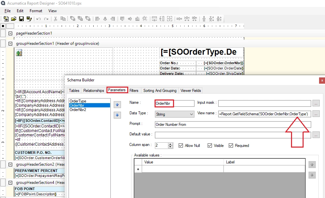
Task: Click the Make Same Height icon
Action: click(162, 19)
